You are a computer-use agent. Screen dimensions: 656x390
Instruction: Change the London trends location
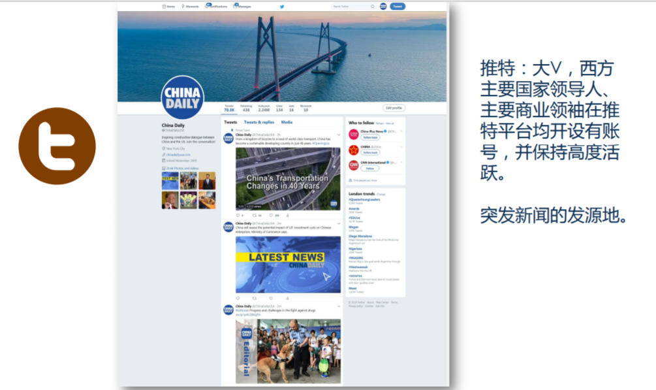click(381, 195)
